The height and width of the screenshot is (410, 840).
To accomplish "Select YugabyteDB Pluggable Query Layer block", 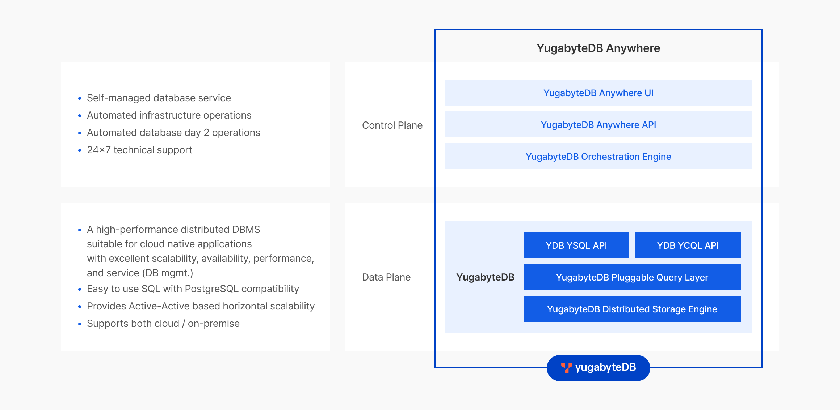I will (x=632, y=277).
